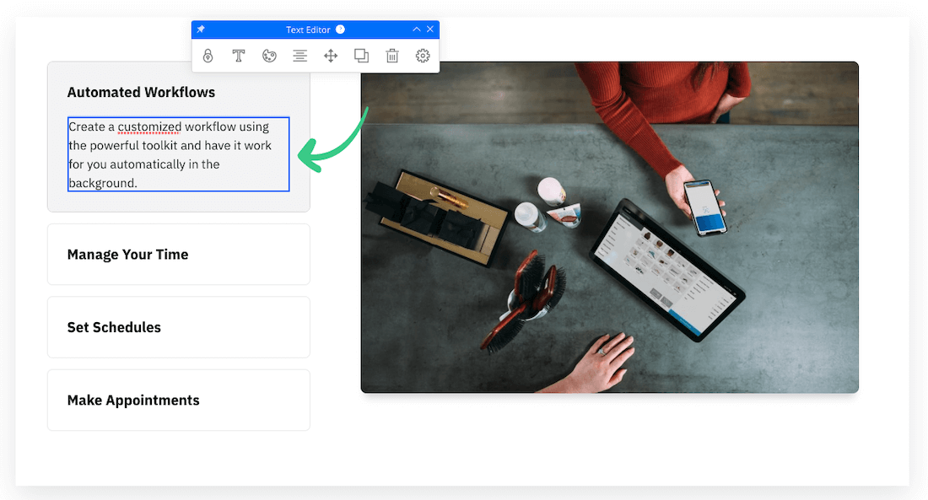The height and width of the screenshot is (500, 928).
Task: Select the move arrows tool
Action: [331, 56]
